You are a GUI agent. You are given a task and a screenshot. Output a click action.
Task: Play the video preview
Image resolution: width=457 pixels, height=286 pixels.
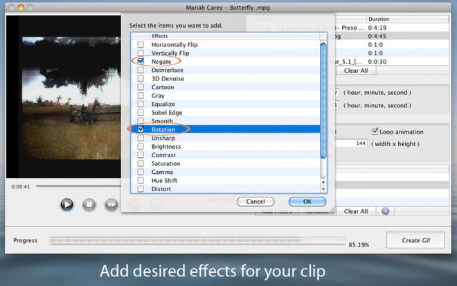pos(66,204)
